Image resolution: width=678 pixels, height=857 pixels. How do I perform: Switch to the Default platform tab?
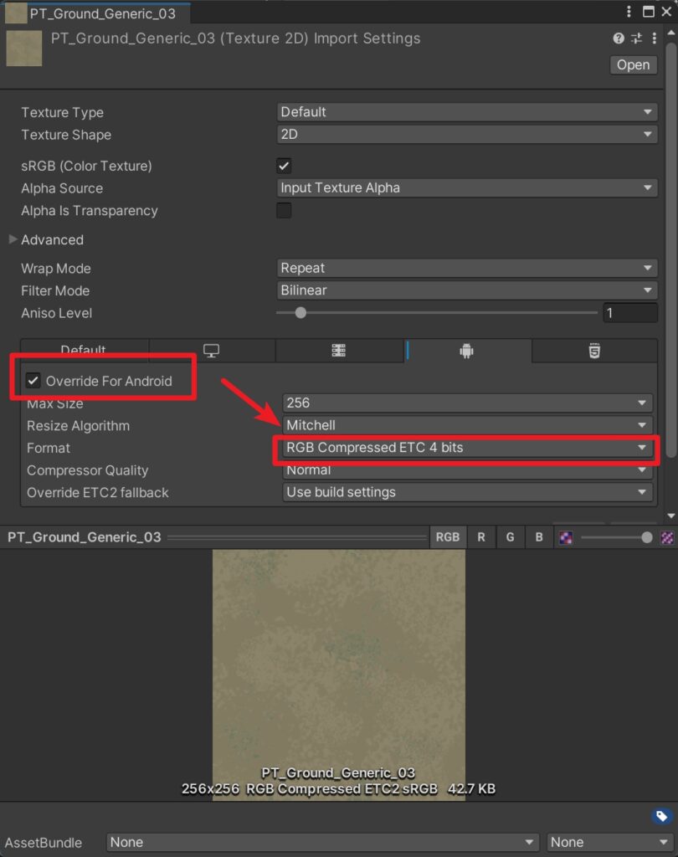click(x=84, y=351)
